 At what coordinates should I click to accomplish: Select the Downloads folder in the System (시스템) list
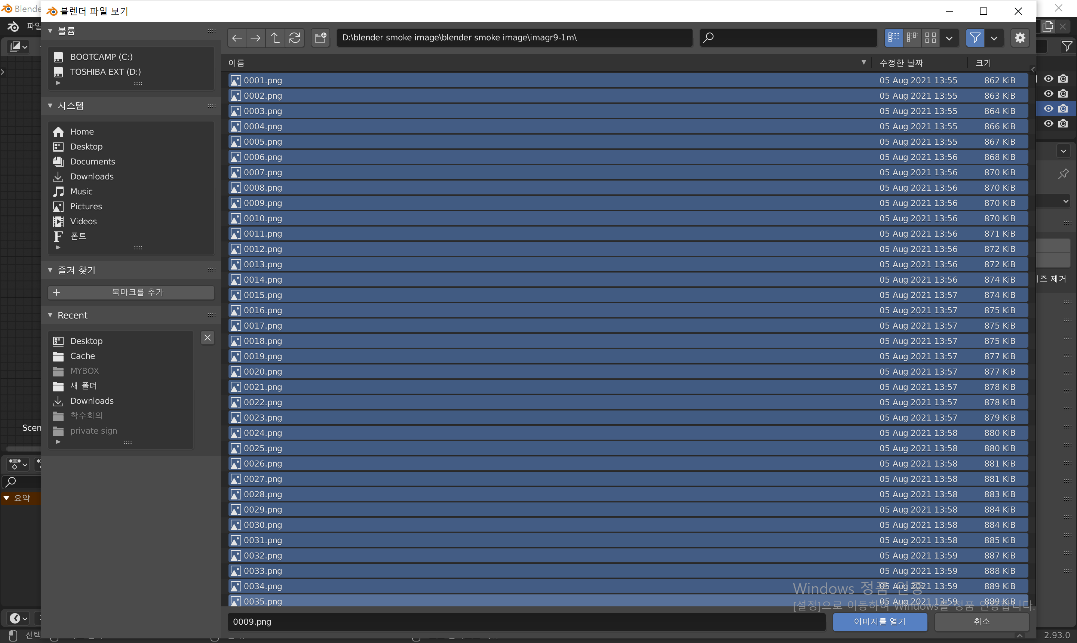(92, 177)
